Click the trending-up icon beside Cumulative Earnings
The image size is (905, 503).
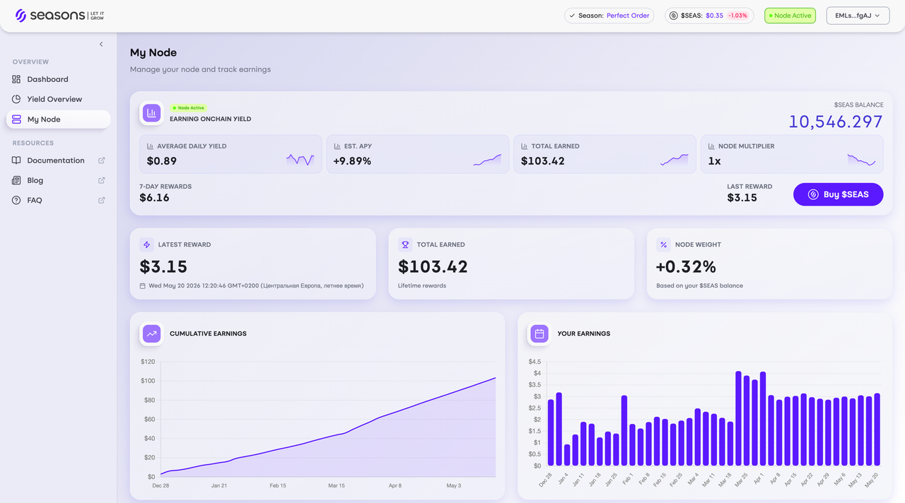[152, 333]
